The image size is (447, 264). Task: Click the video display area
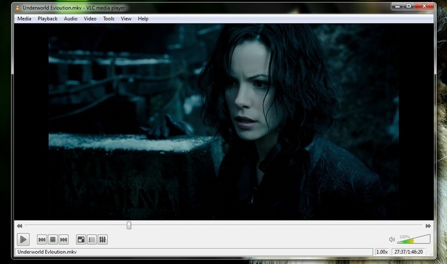click(223, 122)
